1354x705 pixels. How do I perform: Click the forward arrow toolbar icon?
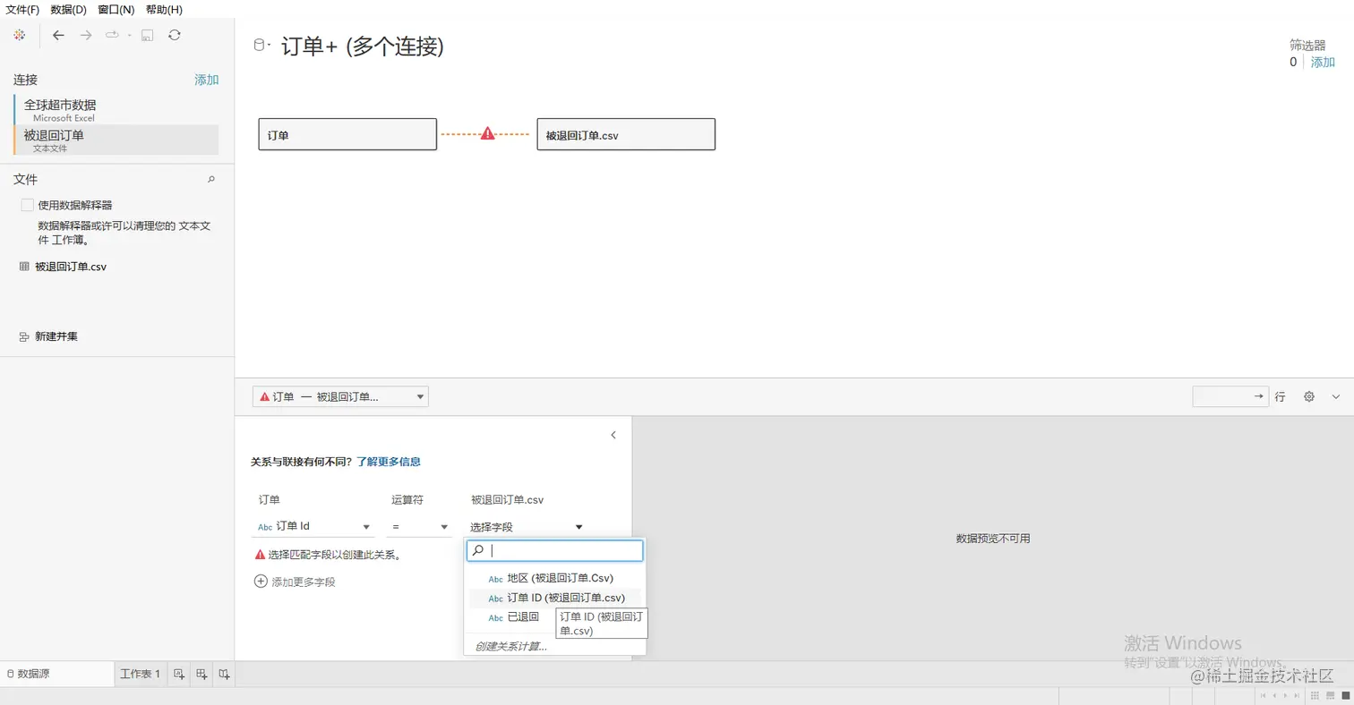pos(86,35)
